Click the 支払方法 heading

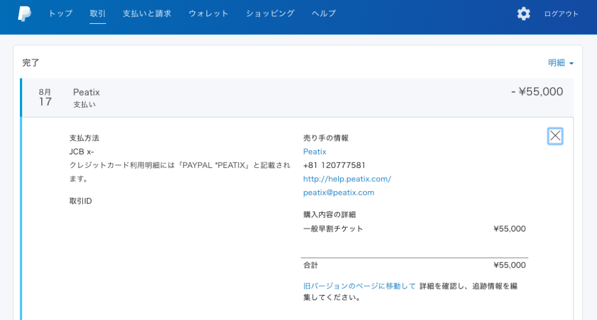84,138
